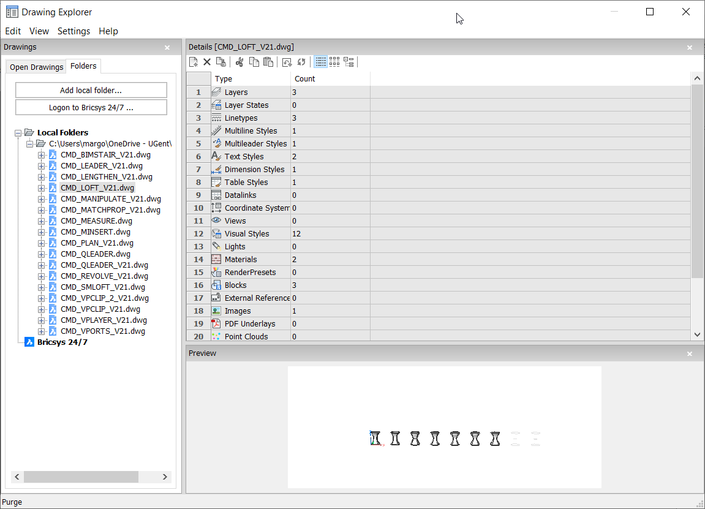Image resolution: width=705 pixels, height=509 pixels.
Task: Expand CMD_BIMSTAIR_V21.dwg tree node
Action: [41, 155]
